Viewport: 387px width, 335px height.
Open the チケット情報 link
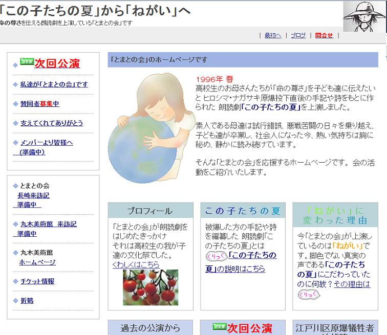(37, 281)
